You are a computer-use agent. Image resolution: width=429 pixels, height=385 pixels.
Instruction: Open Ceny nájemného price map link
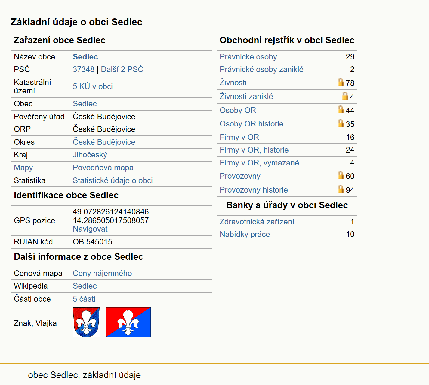point(102,273)
